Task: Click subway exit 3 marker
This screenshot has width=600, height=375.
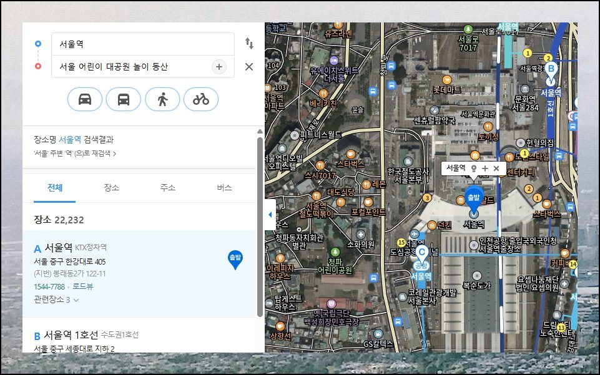Action: pyautogui.click(x=427, y=198)
